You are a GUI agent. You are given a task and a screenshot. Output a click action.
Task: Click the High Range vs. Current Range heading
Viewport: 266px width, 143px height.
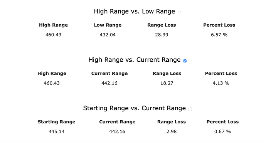click(135, 60)
